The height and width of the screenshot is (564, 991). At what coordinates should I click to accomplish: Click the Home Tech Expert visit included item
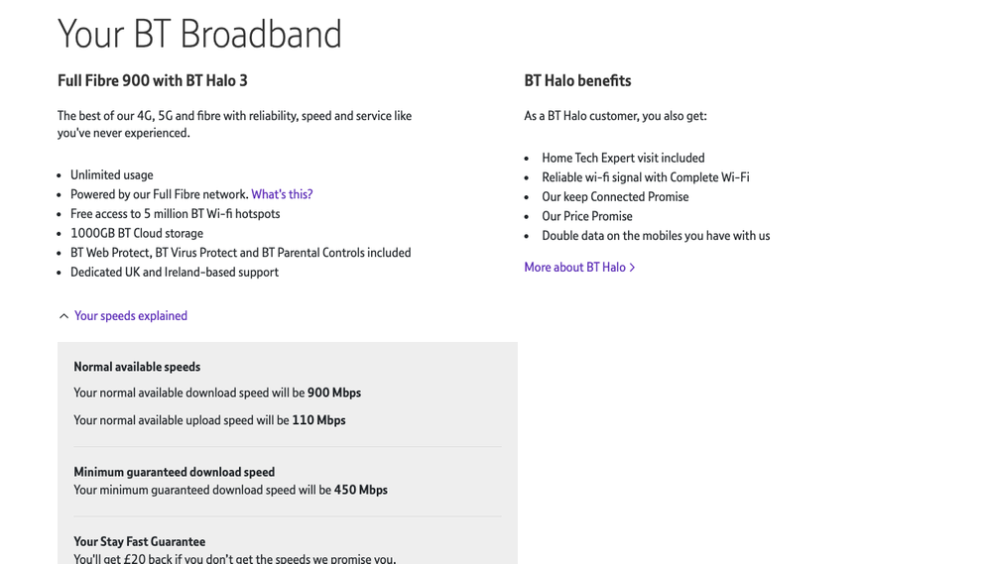coord(623,159)
